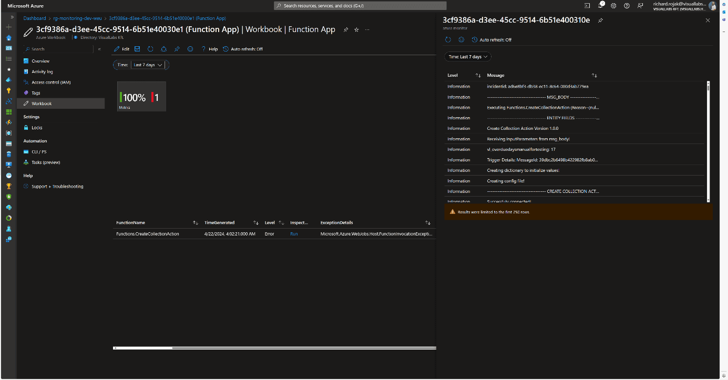The height and width of the screenshot is (380, 728).
Task: Open Help in workbook toolbar
Action: click(209, 49)
